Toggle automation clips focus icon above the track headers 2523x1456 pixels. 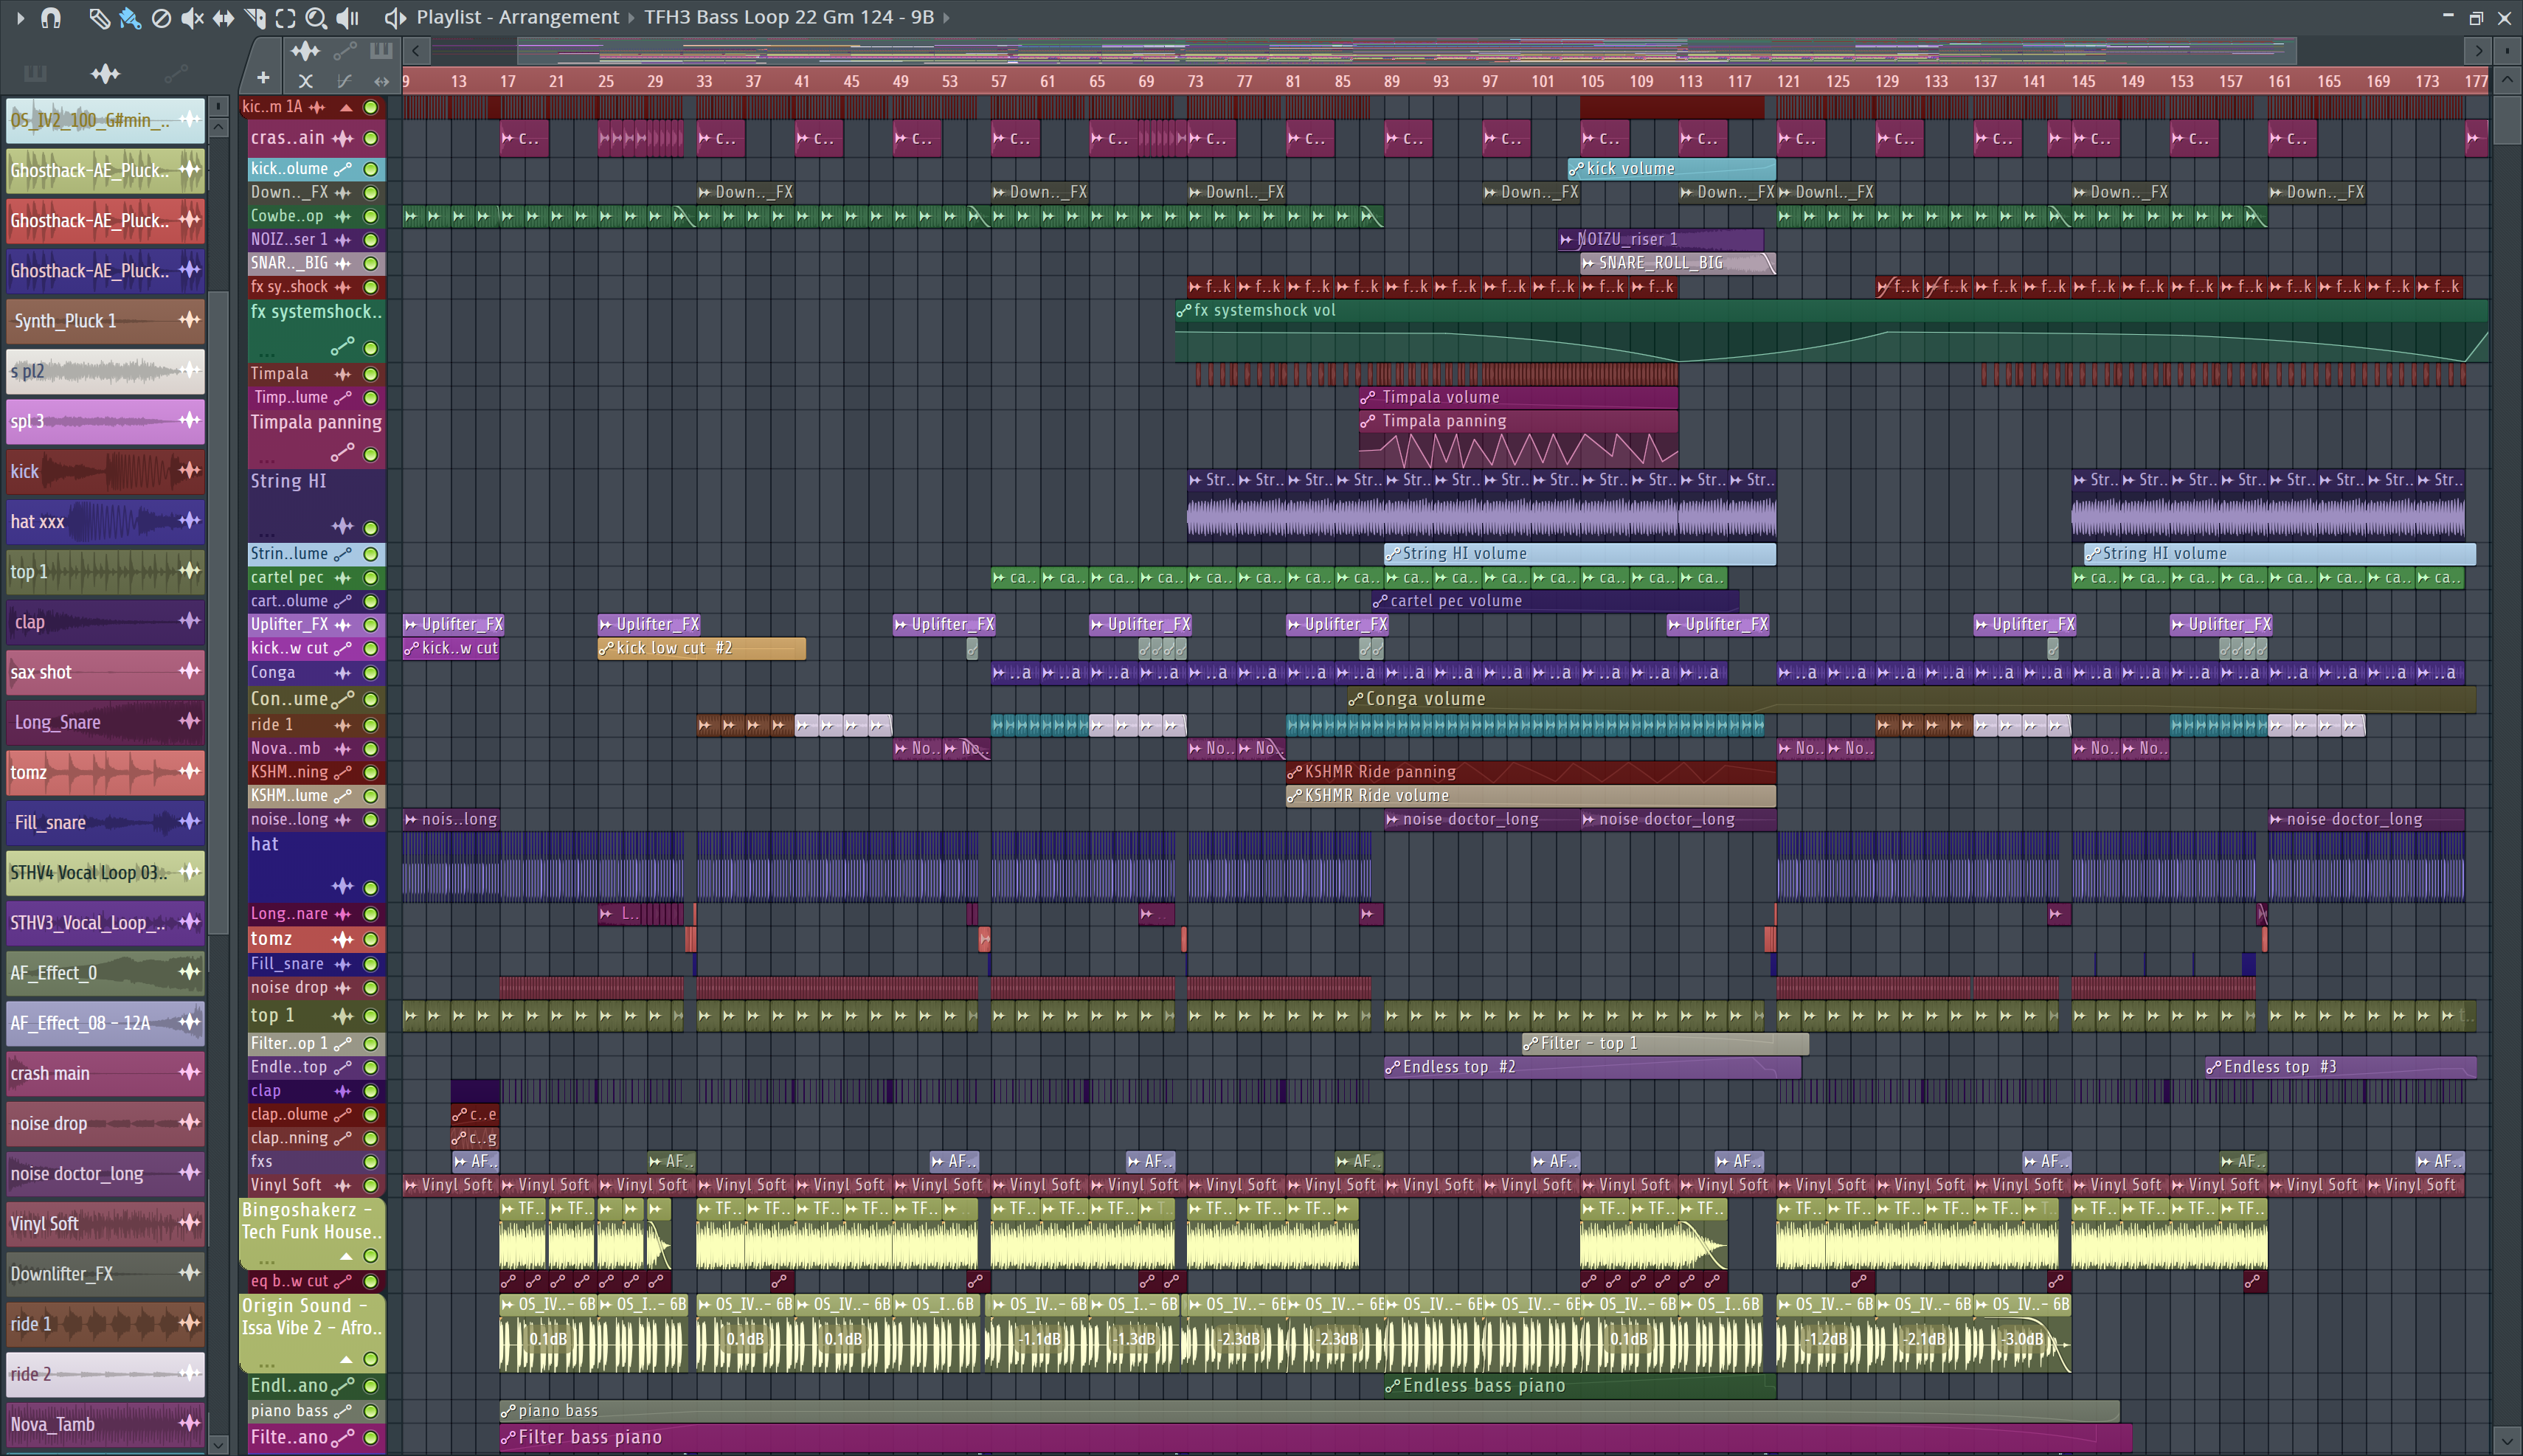point(345,50)
